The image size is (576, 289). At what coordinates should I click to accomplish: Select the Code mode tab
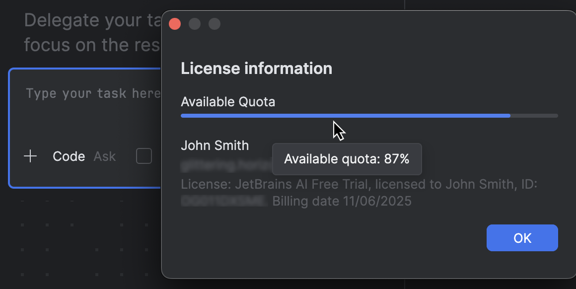click(x=69, y=156)
